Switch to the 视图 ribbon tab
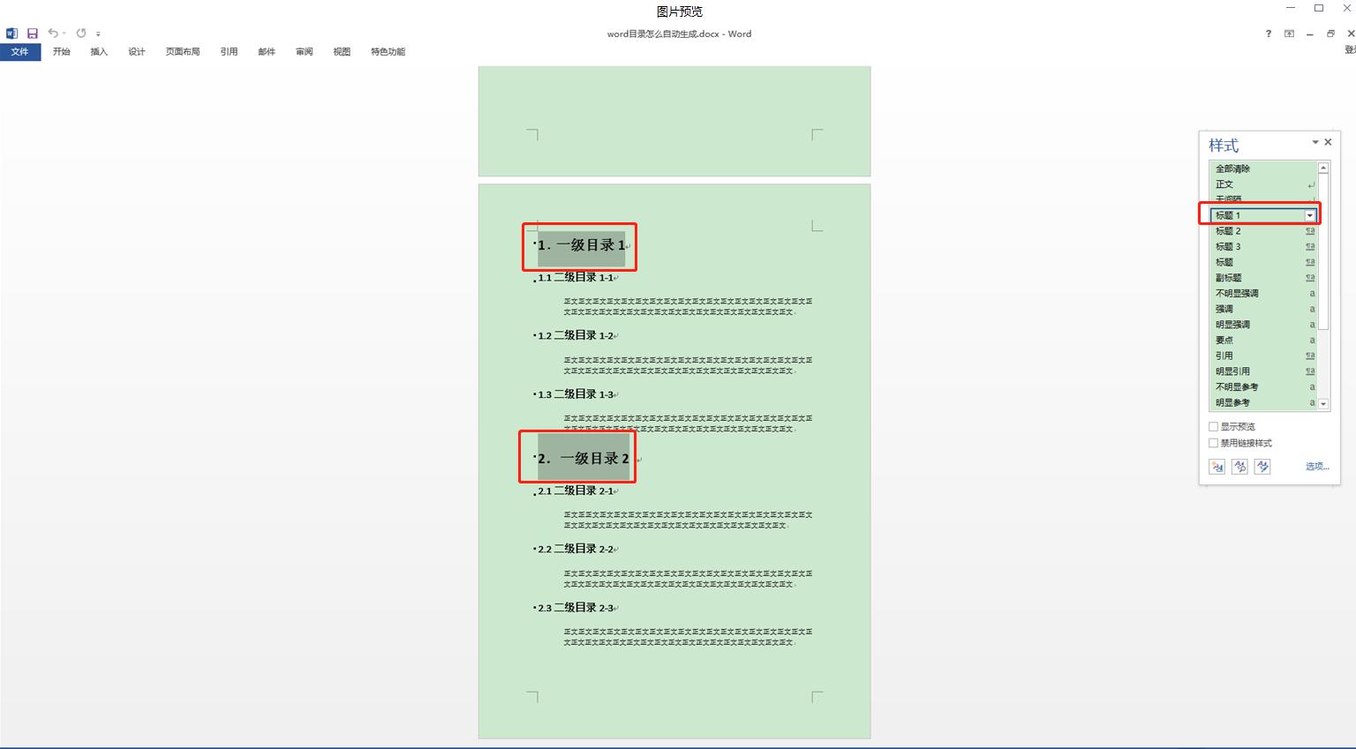The image size is (1356, 749). pyautogui.click(x=342, y=52)
